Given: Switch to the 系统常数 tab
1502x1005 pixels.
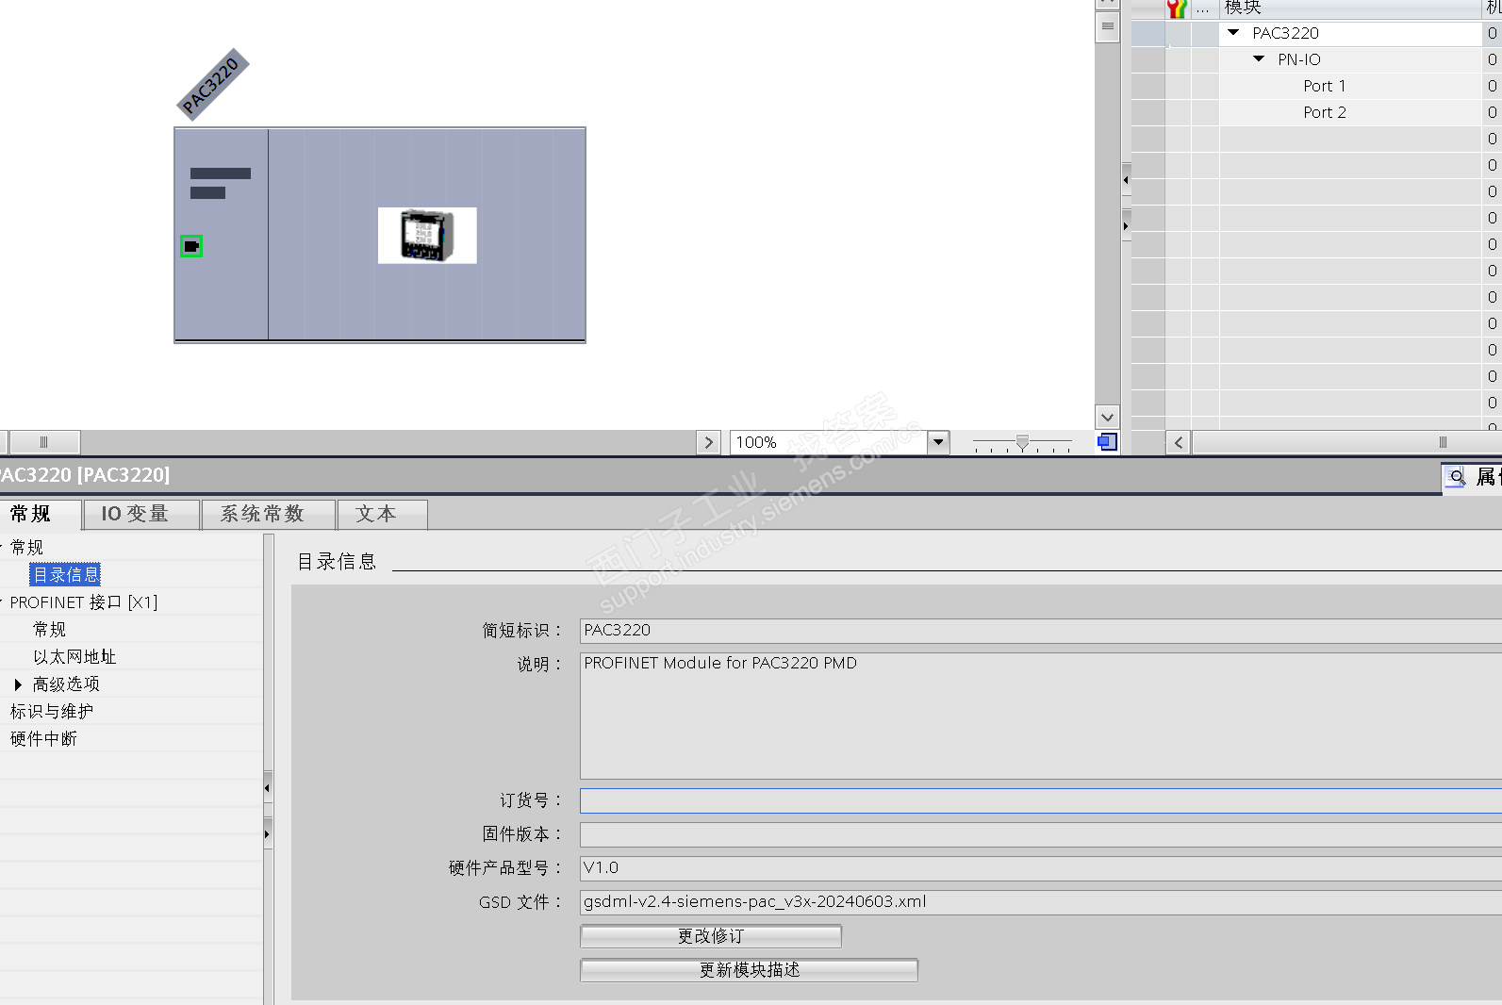Looking at the screenshot, I should point(269,515).
